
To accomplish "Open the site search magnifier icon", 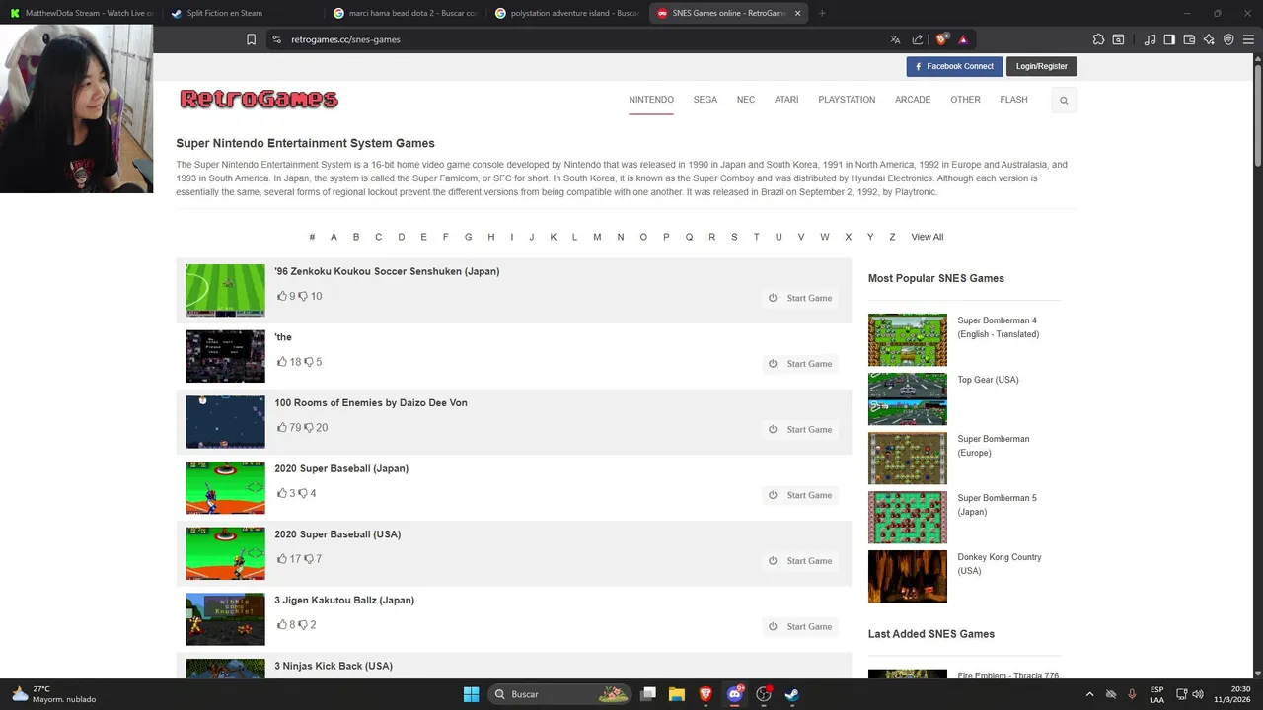I will [1064, 100].
